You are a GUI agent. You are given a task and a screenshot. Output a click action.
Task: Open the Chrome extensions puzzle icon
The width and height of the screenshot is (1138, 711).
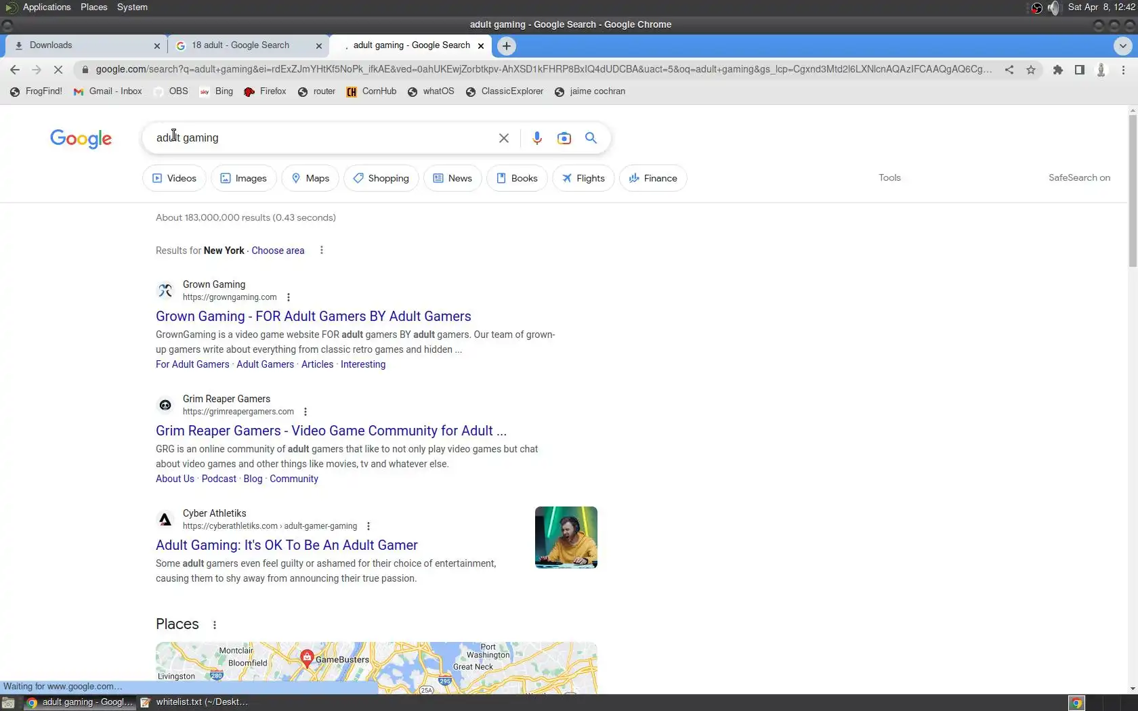[x=1058, y=70]
